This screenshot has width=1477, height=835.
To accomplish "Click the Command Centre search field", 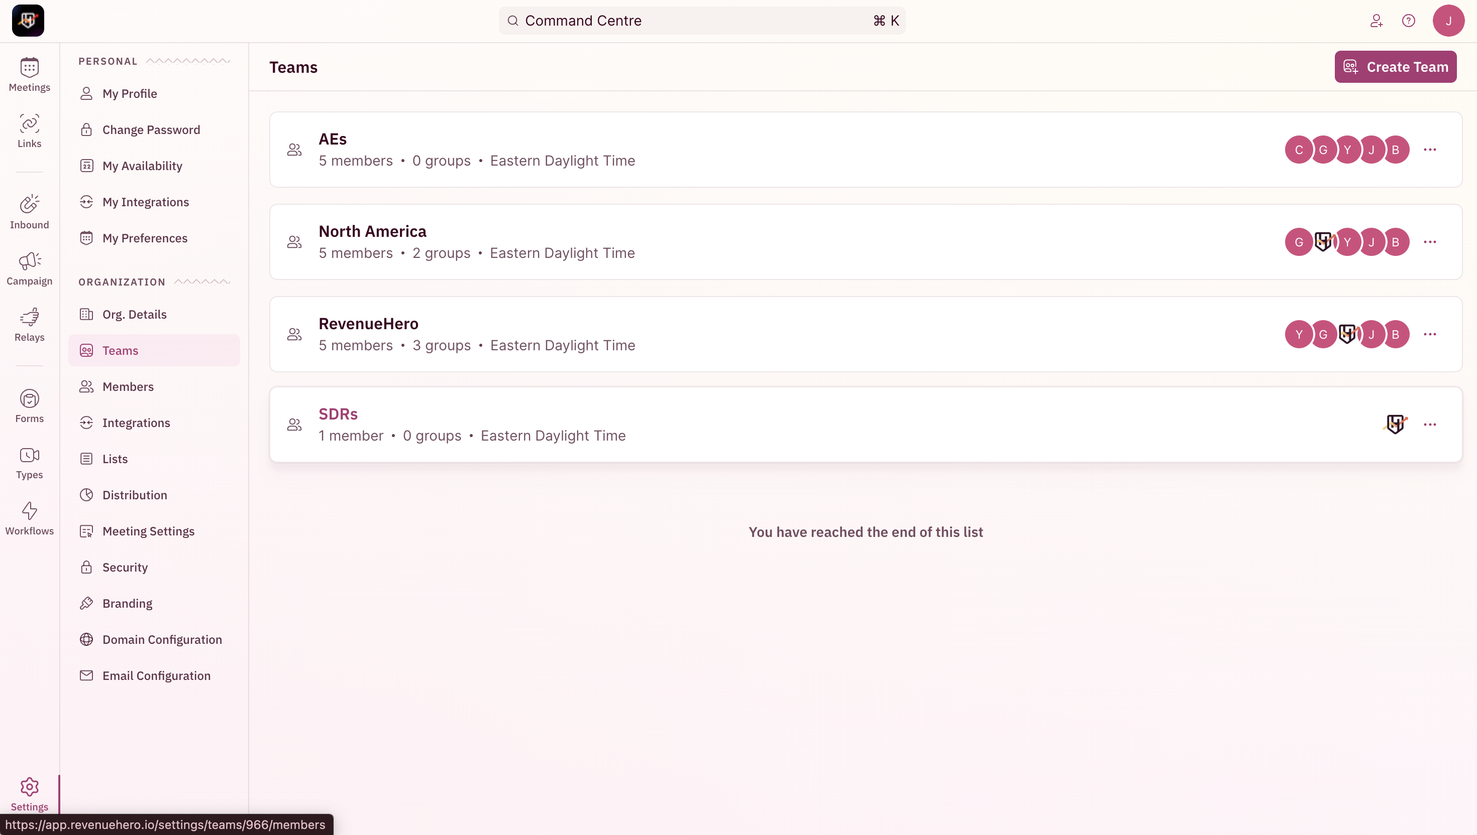I will 702,21.
